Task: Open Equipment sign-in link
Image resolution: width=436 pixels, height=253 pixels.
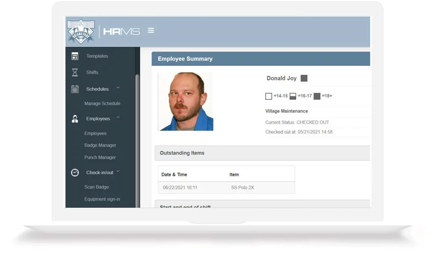Action: (102, 199)
